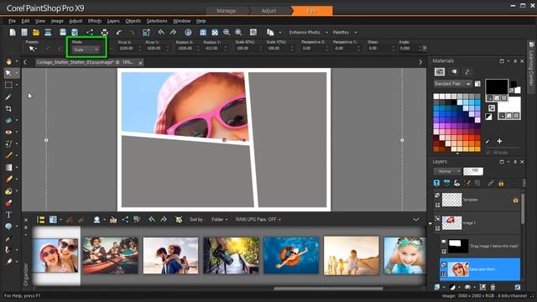Open the Sort by Folder dropdown
Screen dimensions: 537x302
click(220, 220)
